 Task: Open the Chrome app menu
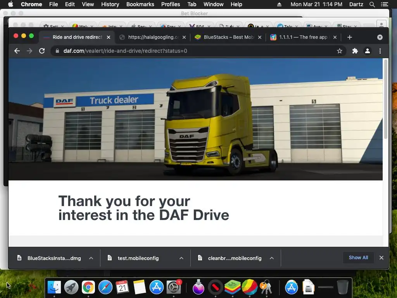[31, 4]
